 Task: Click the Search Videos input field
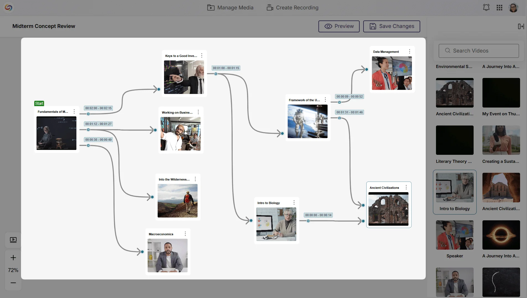pos(479,51)
